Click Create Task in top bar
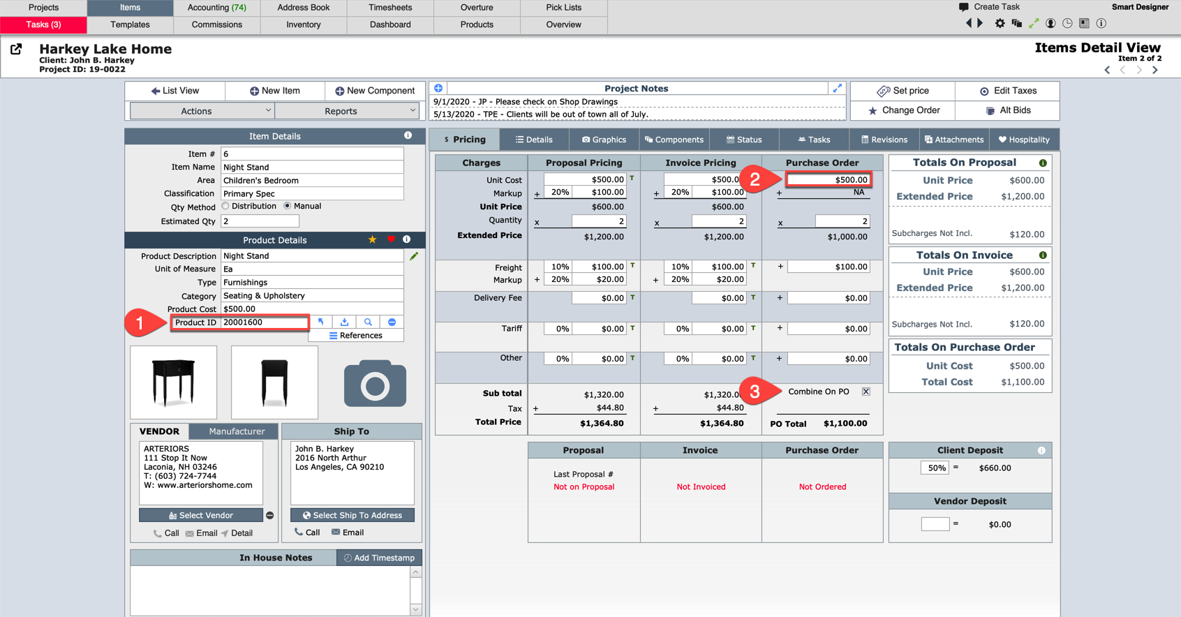This screenshot has width=1181, height=617. point(989,7)
